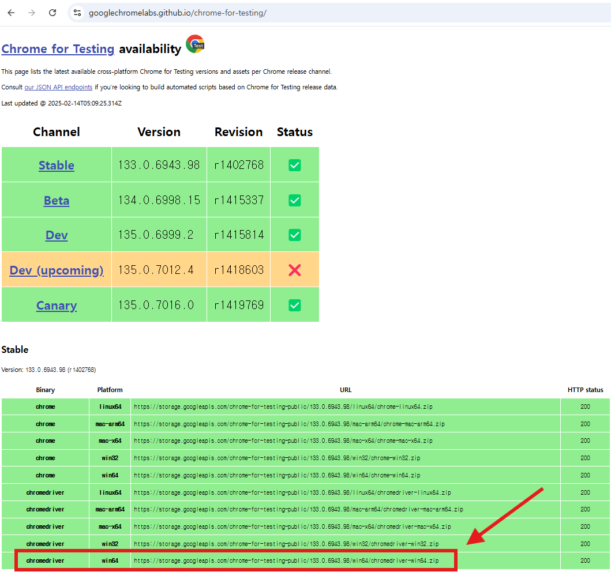Click the chrome-win64.zip URL
The width and height of the screenshot is (611, 572).
tap(277, 475)
